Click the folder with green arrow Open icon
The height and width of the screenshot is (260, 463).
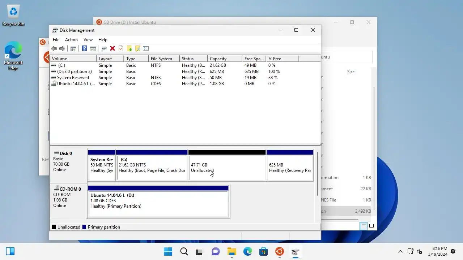129,48
